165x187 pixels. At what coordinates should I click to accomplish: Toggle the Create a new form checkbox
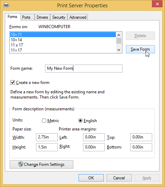coord(12,83)
